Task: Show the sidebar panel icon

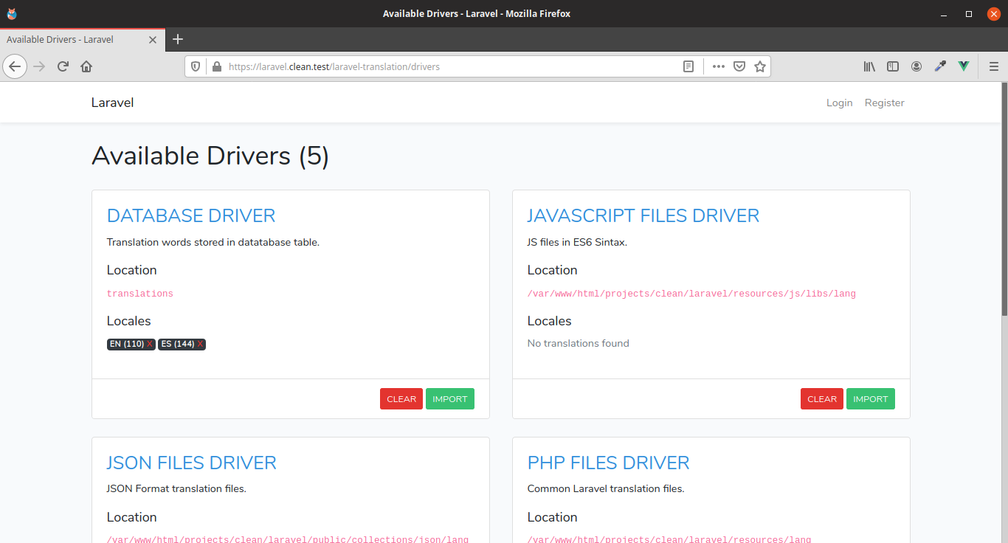Action: click(893, 66)
